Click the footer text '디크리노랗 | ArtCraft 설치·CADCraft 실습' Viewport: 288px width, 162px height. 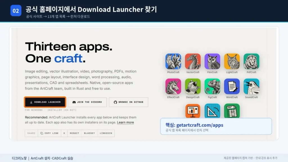click(42, 158)
